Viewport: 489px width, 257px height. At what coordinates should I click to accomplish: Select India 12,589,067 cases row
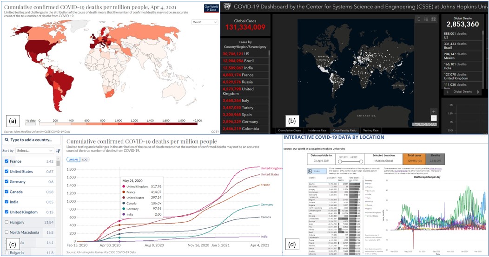[x=245, y=68]
